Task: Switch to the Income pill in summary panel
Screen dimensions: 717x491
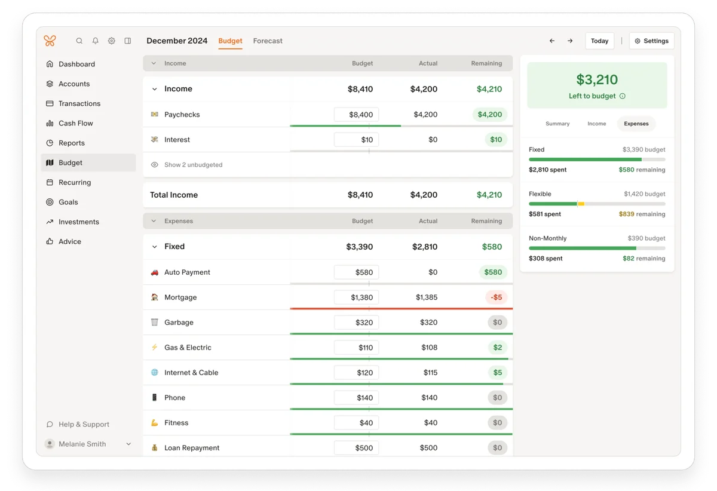Action: (596, 124)
